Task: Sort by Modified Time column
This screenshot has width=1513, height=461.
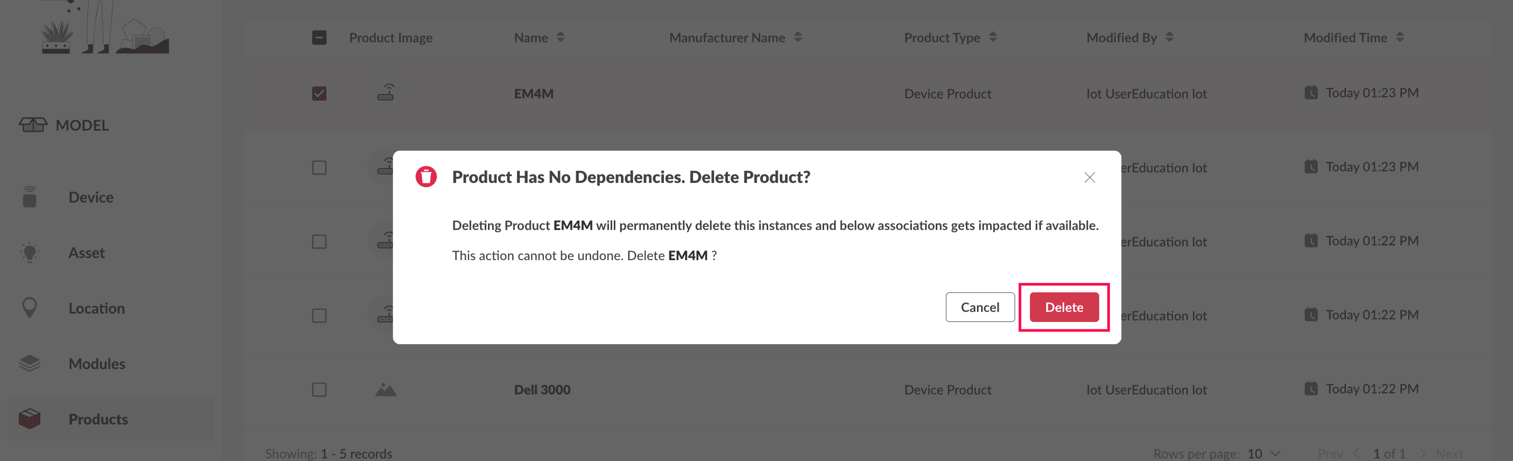Action: (1400, 38)
